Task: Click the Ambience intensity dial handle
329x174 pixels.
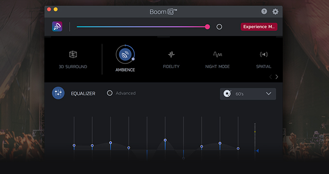Action: (133, 59)
